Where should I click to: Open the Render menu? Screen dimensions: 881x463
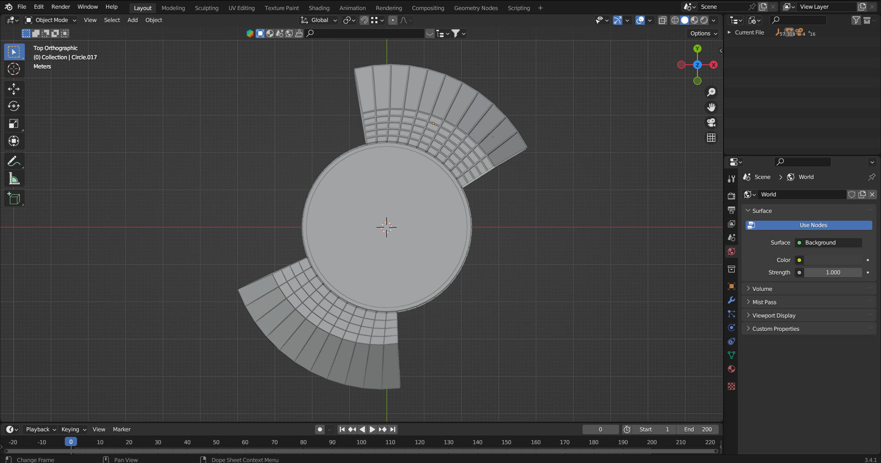pyautogui.click(x=61, y=7)
